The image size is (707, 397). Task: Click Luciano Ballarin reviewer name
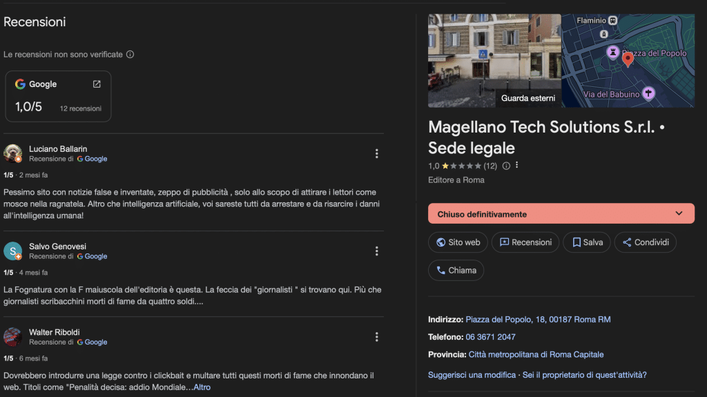(x=58, y=149)
